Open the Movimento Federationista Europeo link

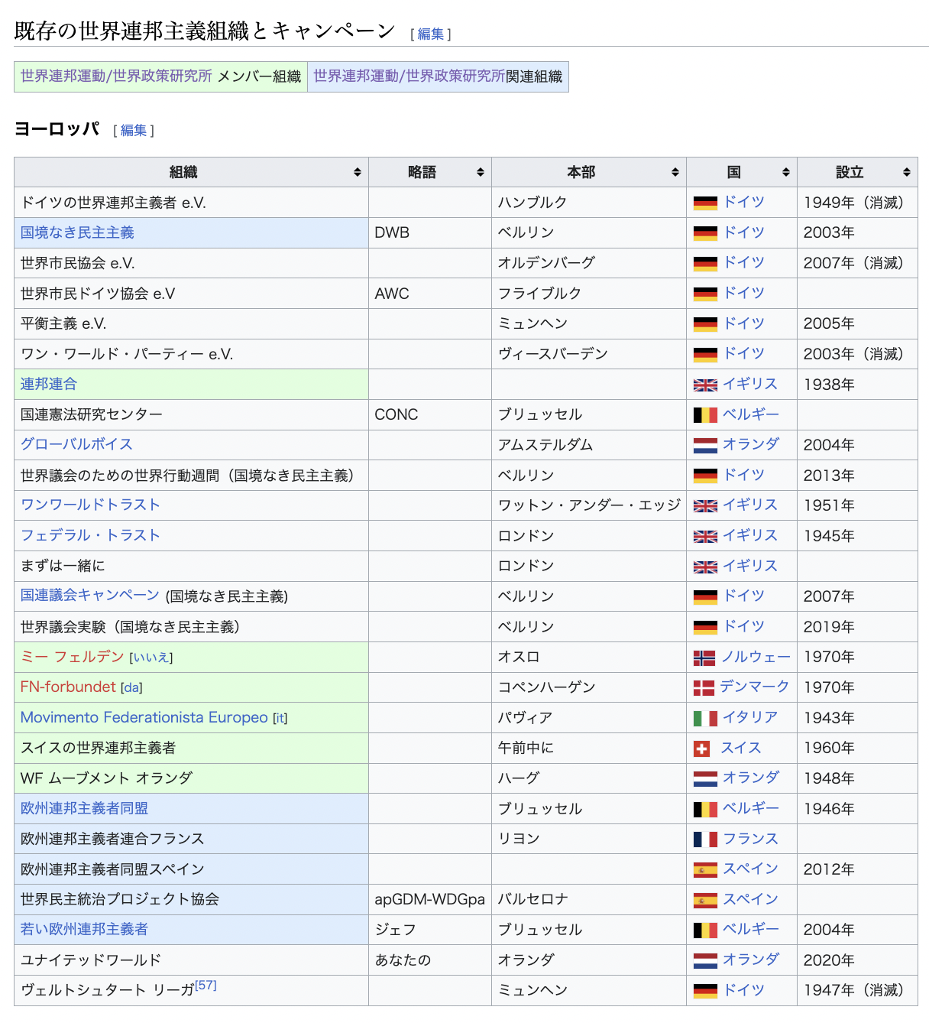click(x=144, y=717)
